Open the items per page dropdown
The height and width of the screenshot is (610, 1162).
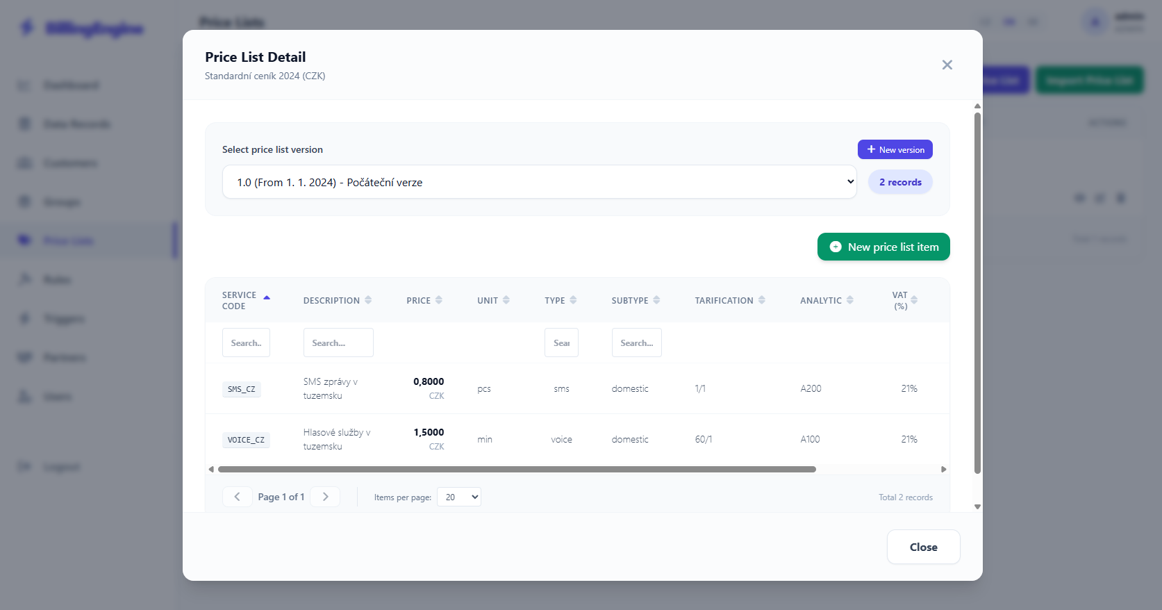(x=459, y=497)
